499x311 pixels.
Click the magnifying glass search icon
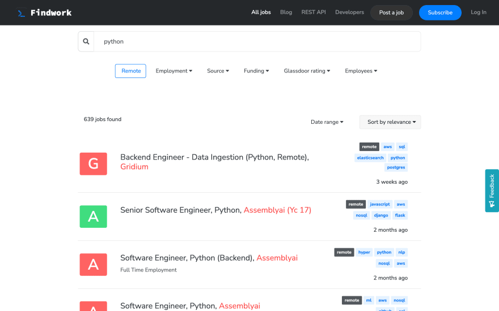86,41
